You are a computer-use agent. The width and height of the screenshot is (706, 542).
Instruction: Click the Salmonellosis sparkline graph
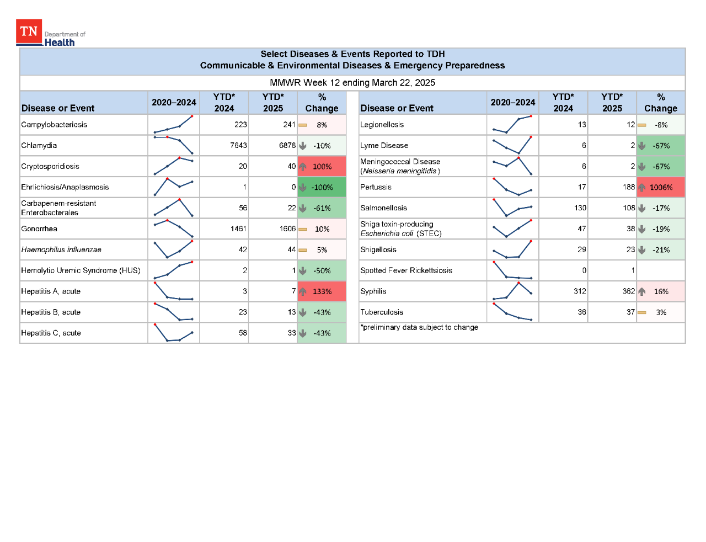point(512,208)
